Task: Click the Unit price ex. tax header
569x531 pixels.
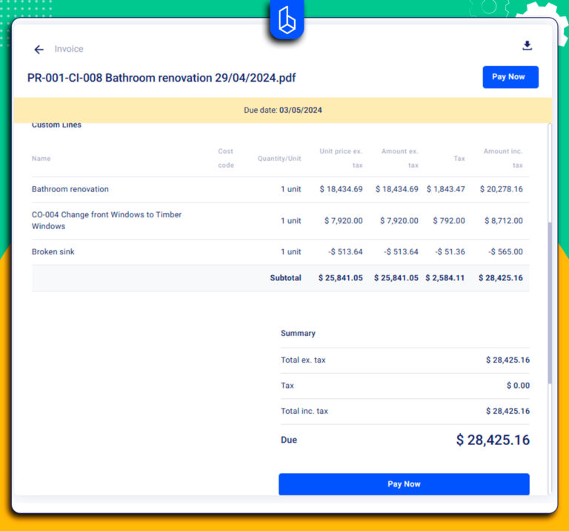Action: 341,158
